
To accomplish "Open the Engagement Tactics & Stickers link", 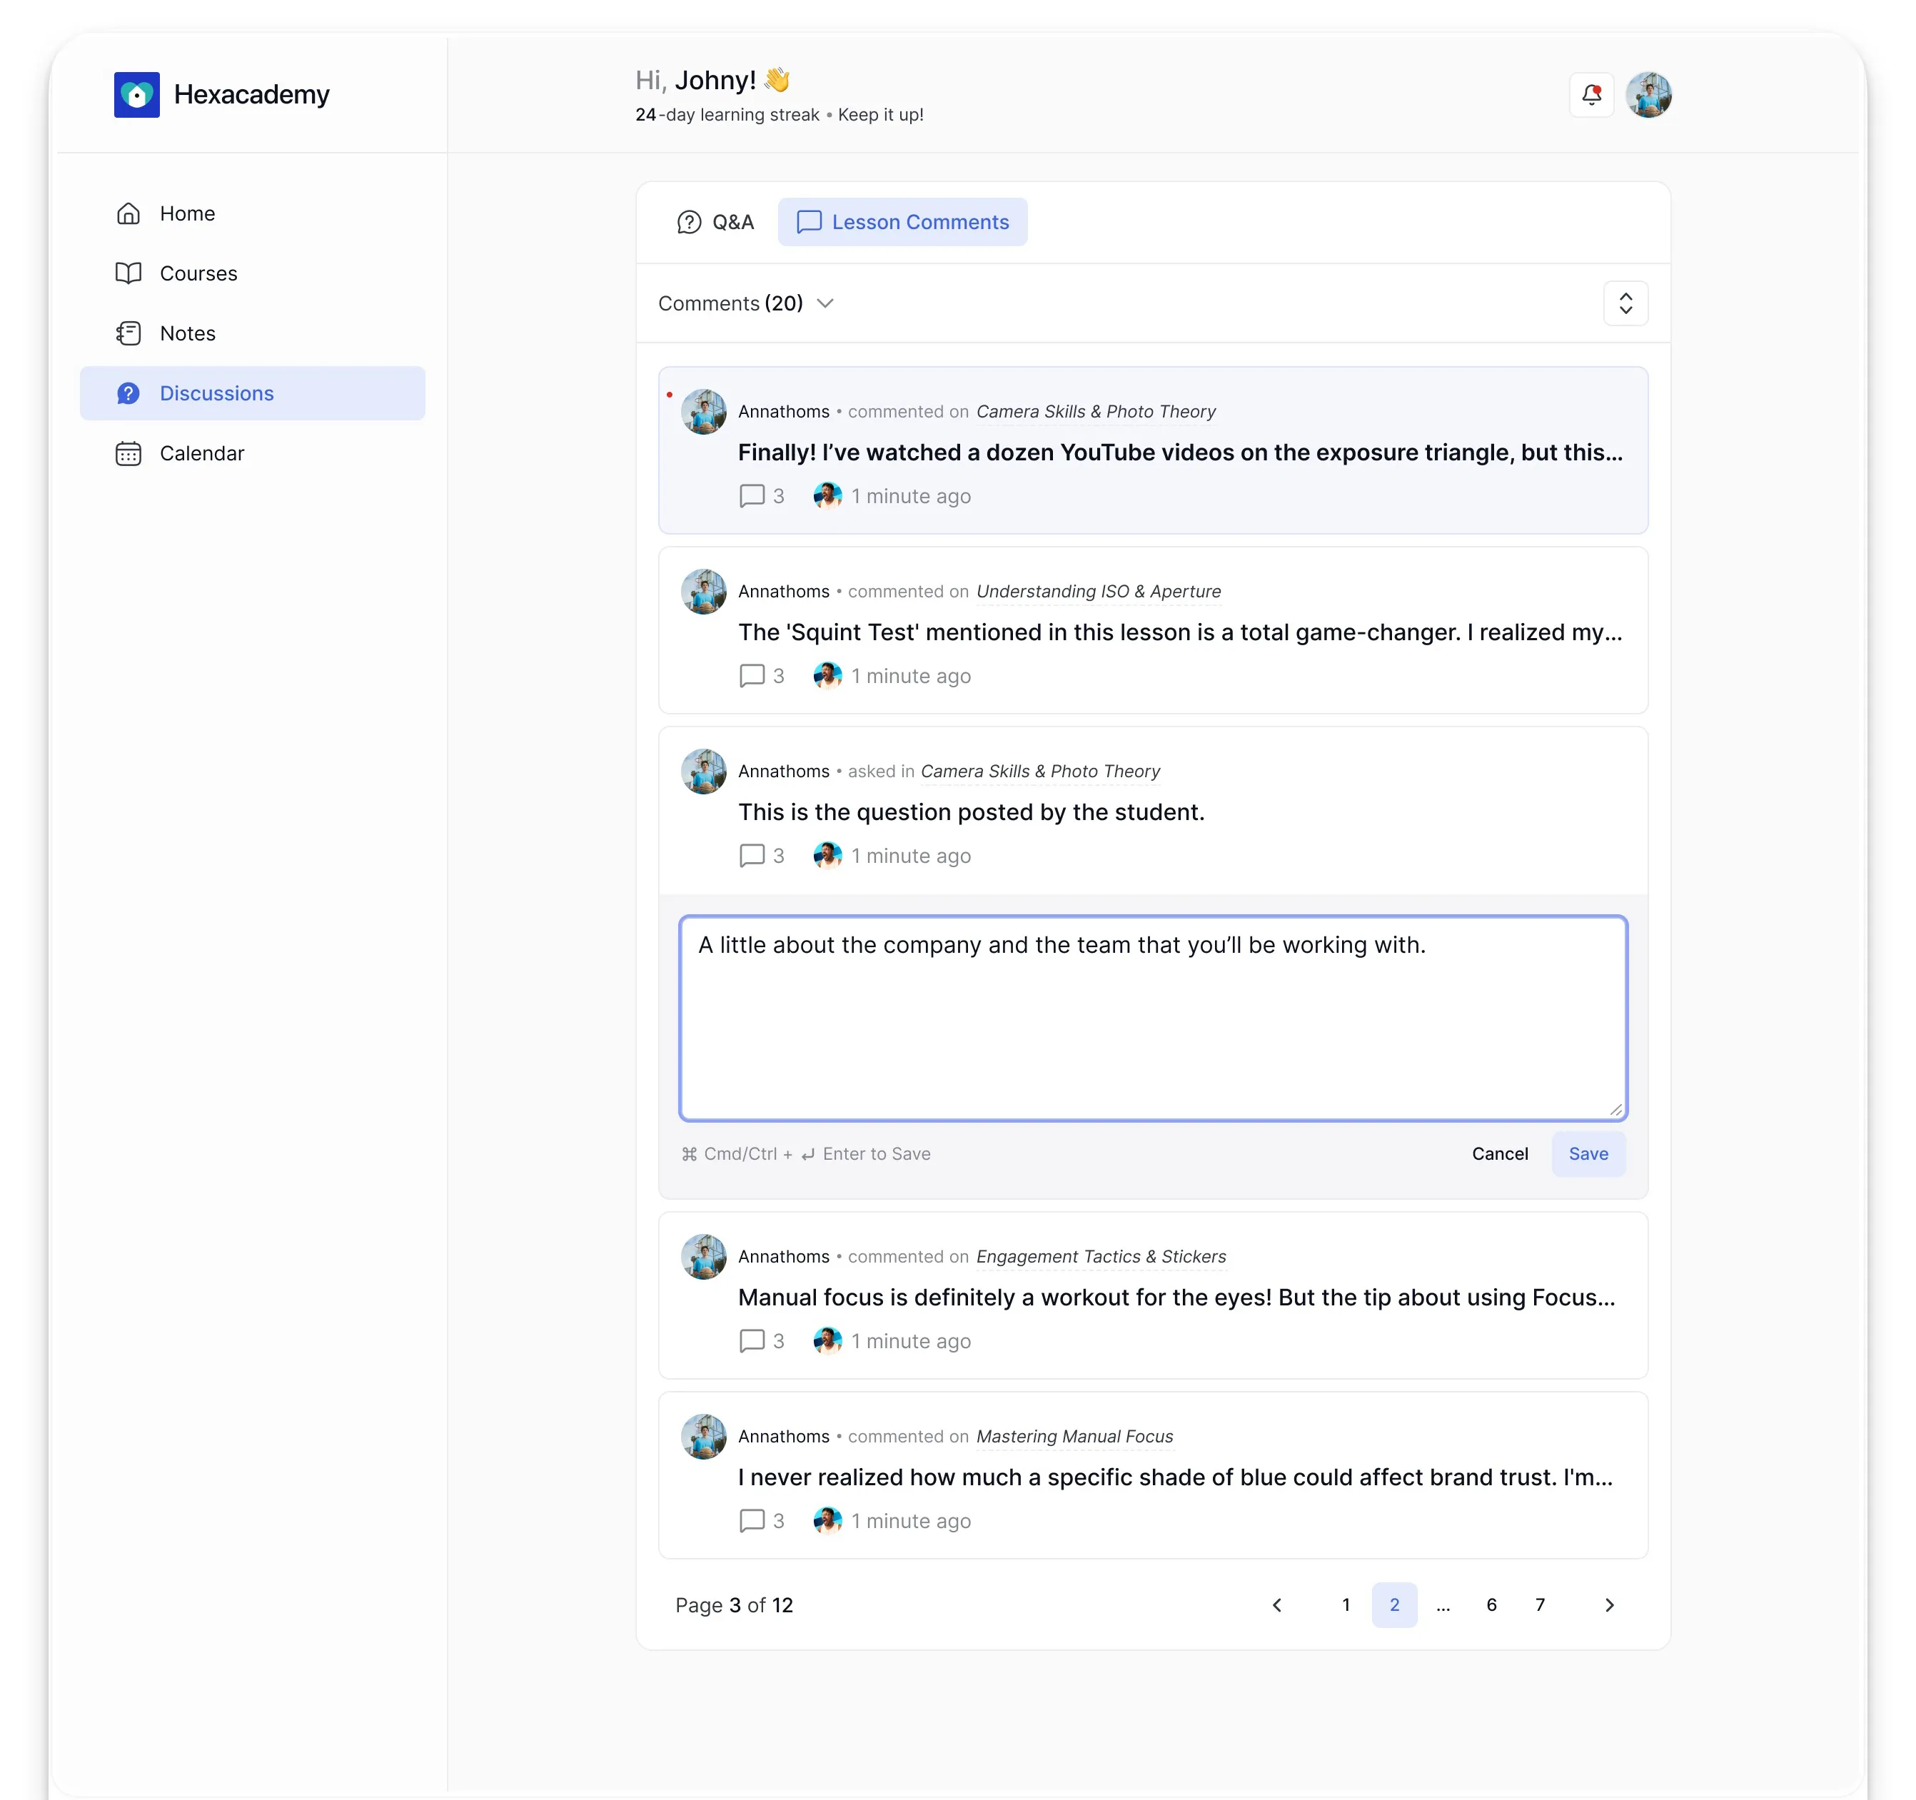I will click(1101, 1257).
